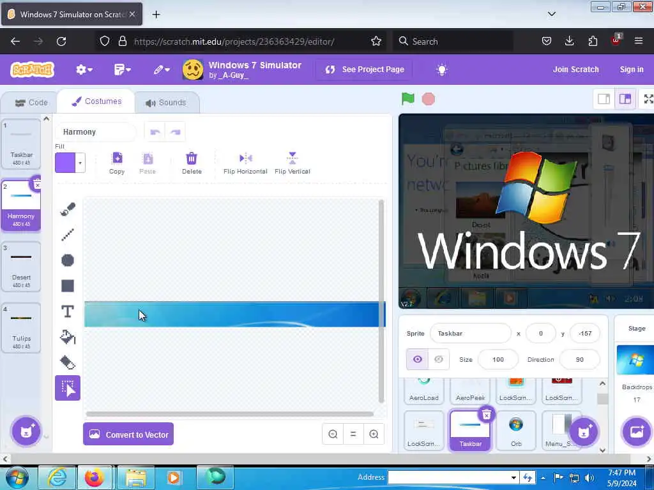Open the File menu dropdown
Image resolution: width=654 pixels, height=490 pixels.
[x=122, y=70]
